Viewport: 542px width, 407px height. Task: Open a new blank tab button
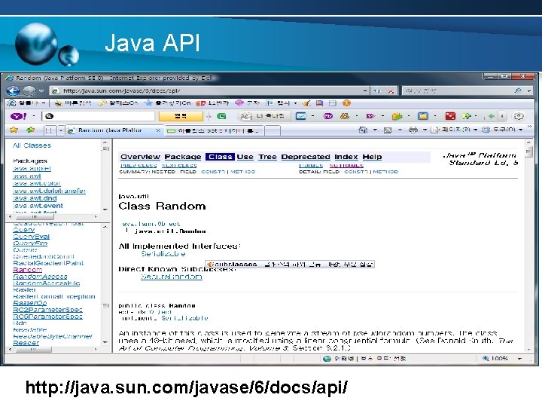tap(273, 131)
